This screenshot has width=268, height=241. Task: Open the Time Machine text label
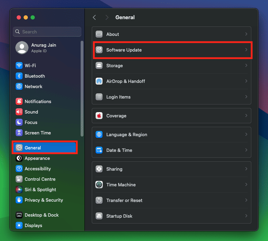(x=121, y=185)
